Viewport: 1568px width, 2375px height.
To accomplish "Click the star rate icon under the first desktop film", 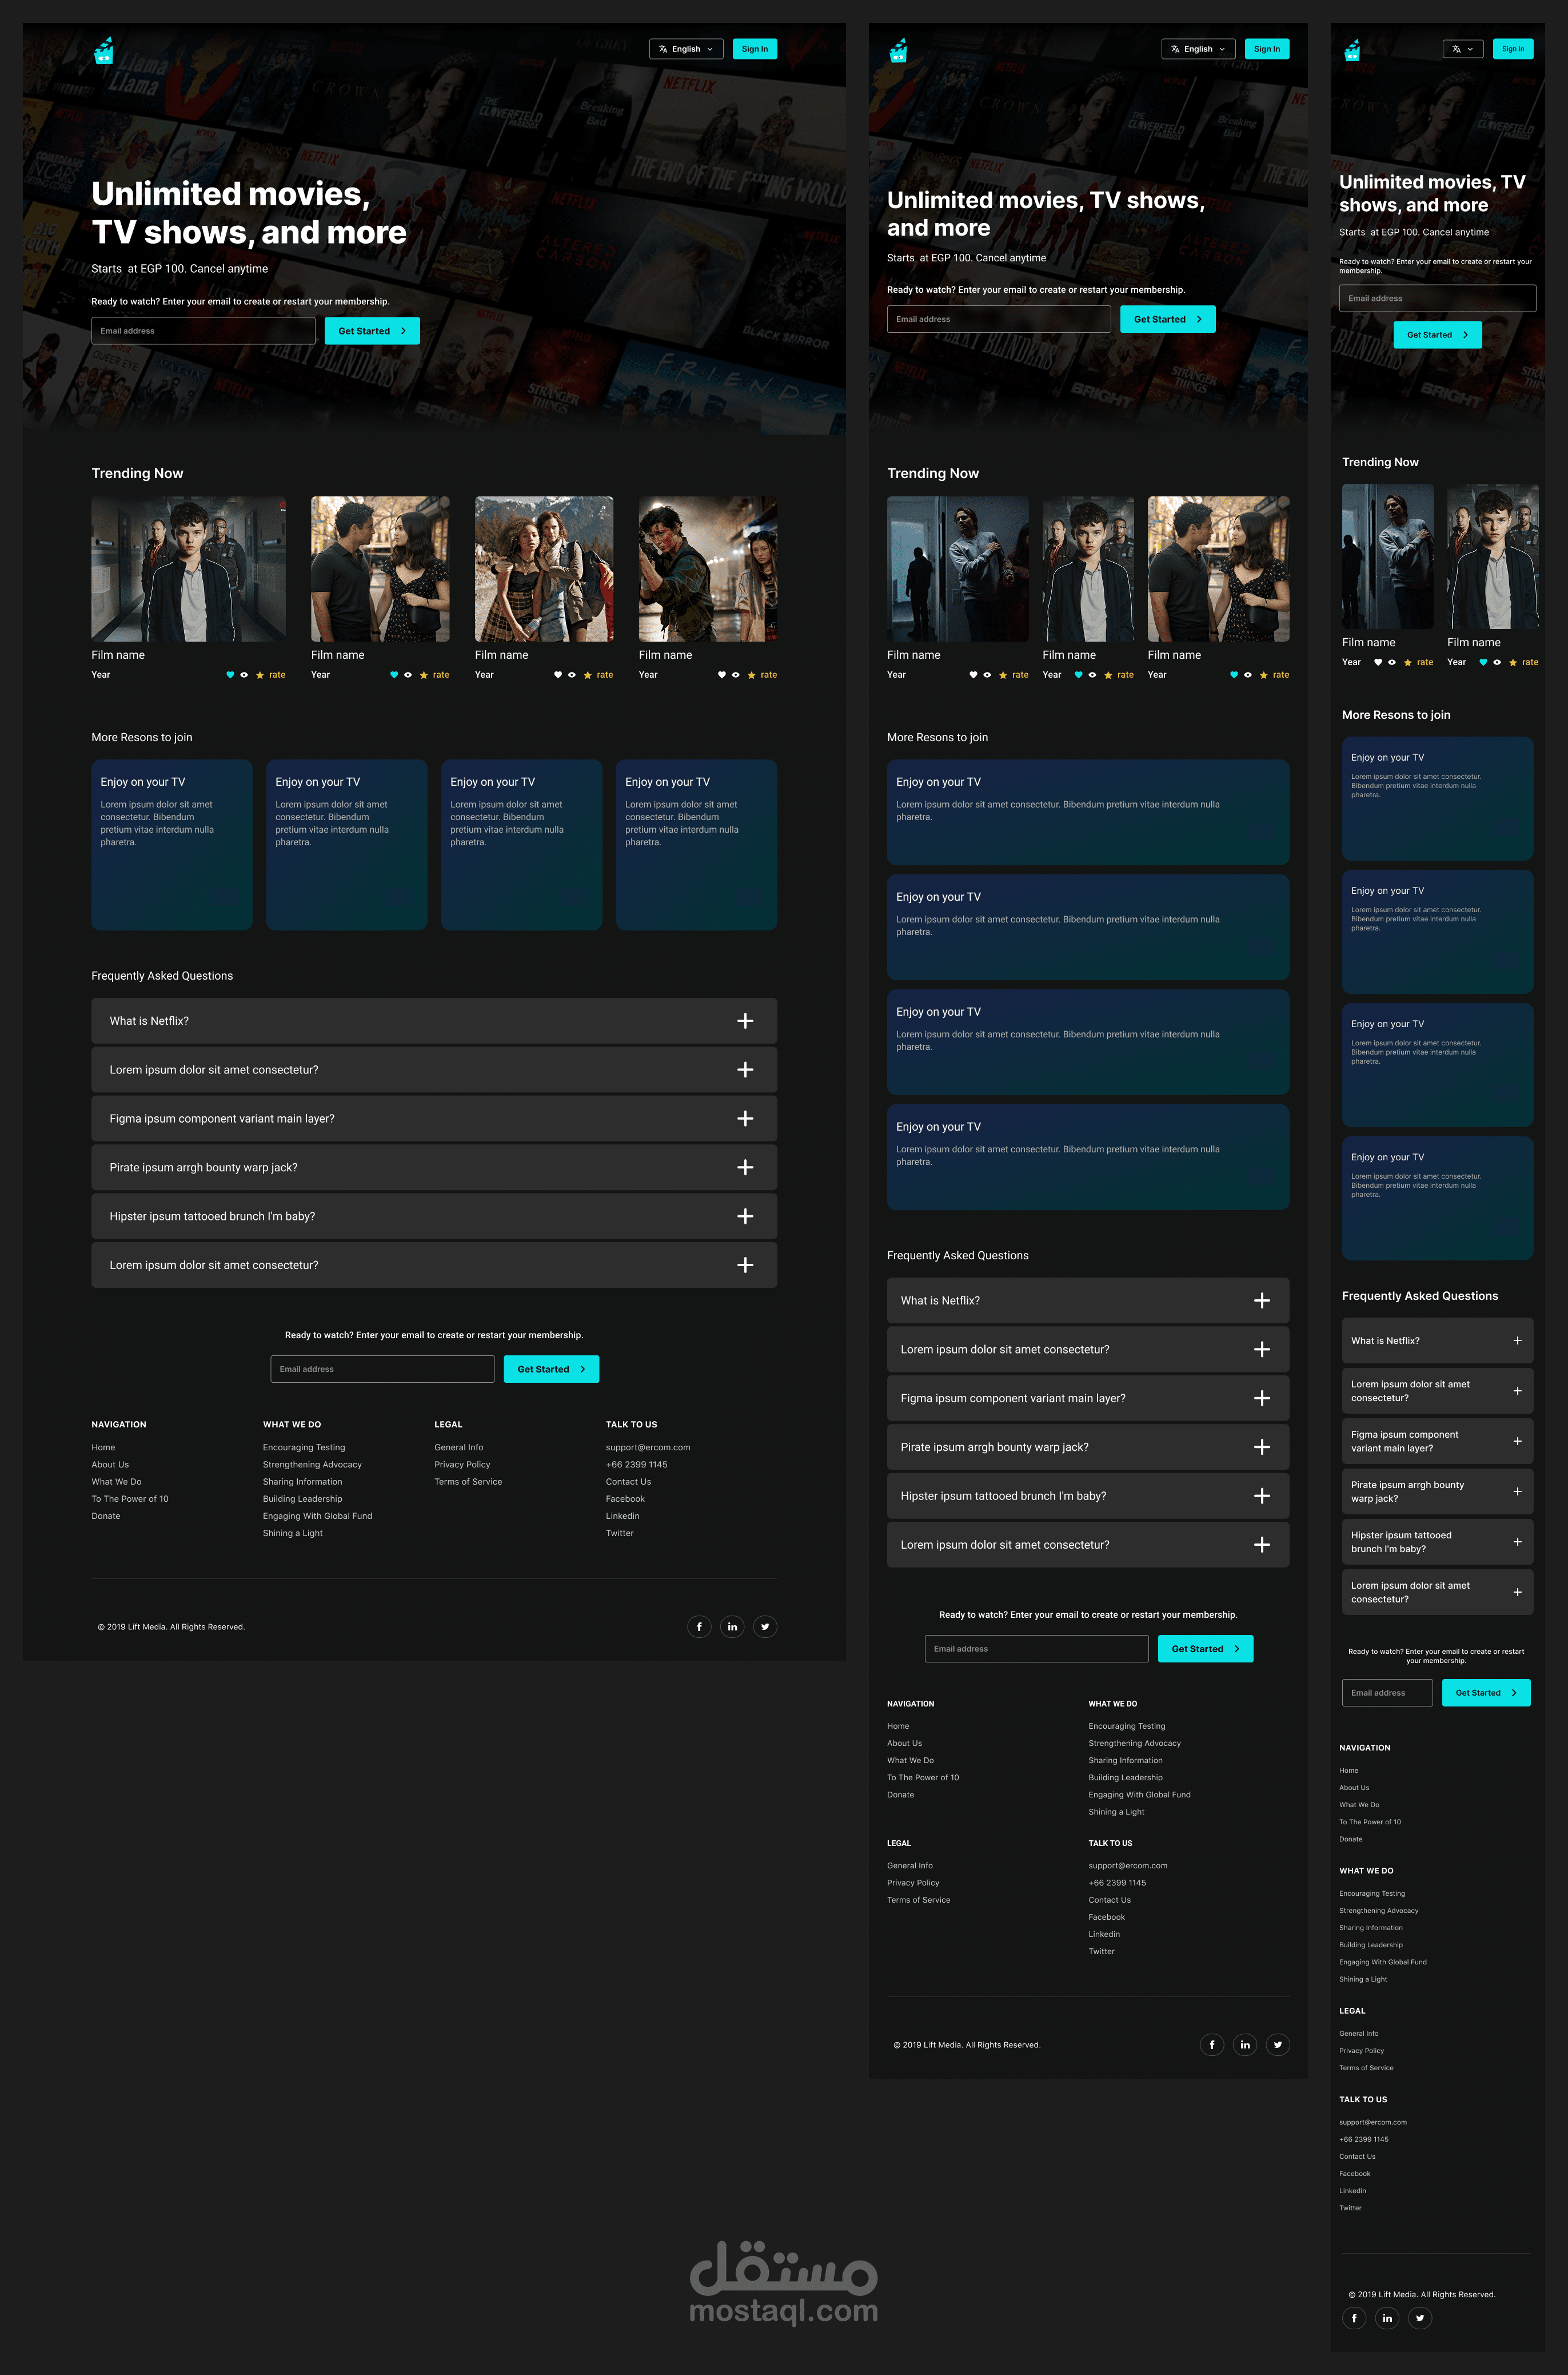I will (260, 675).
